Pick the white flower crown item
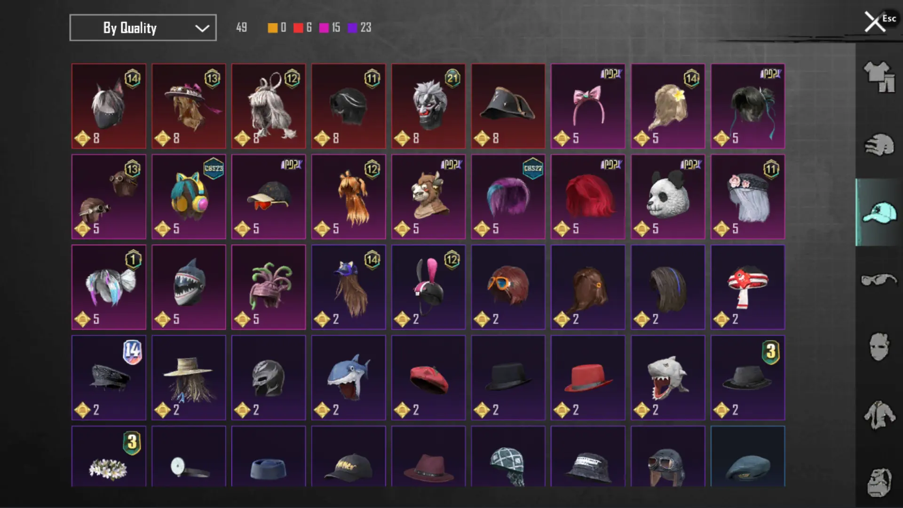 [x=109, y=456]
